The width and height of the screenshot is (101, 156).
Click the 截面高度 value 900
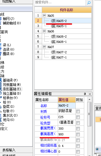tap(67, 134)
